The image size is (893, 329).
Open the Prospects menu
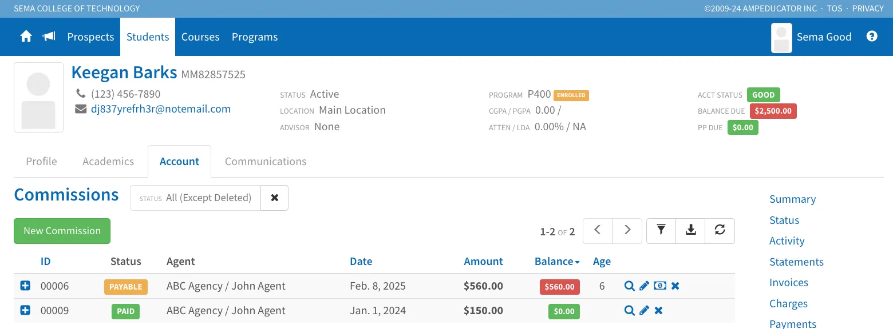(90, 37)
